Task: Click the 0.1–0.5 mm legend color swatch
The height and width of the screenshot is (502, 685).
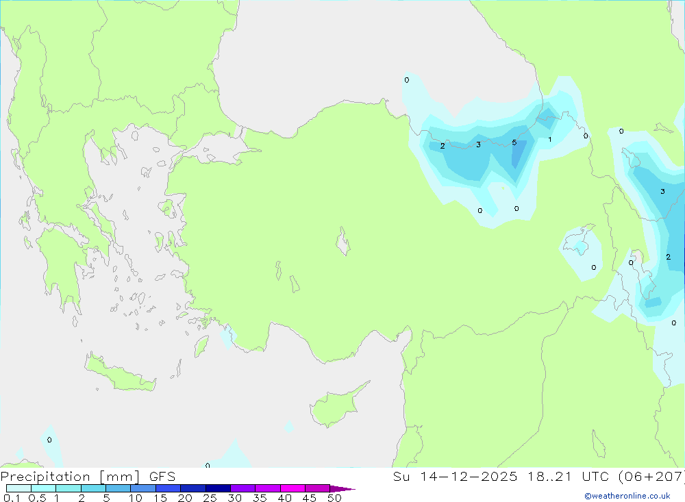Action: pyautogui.click(x=18, y=488)
